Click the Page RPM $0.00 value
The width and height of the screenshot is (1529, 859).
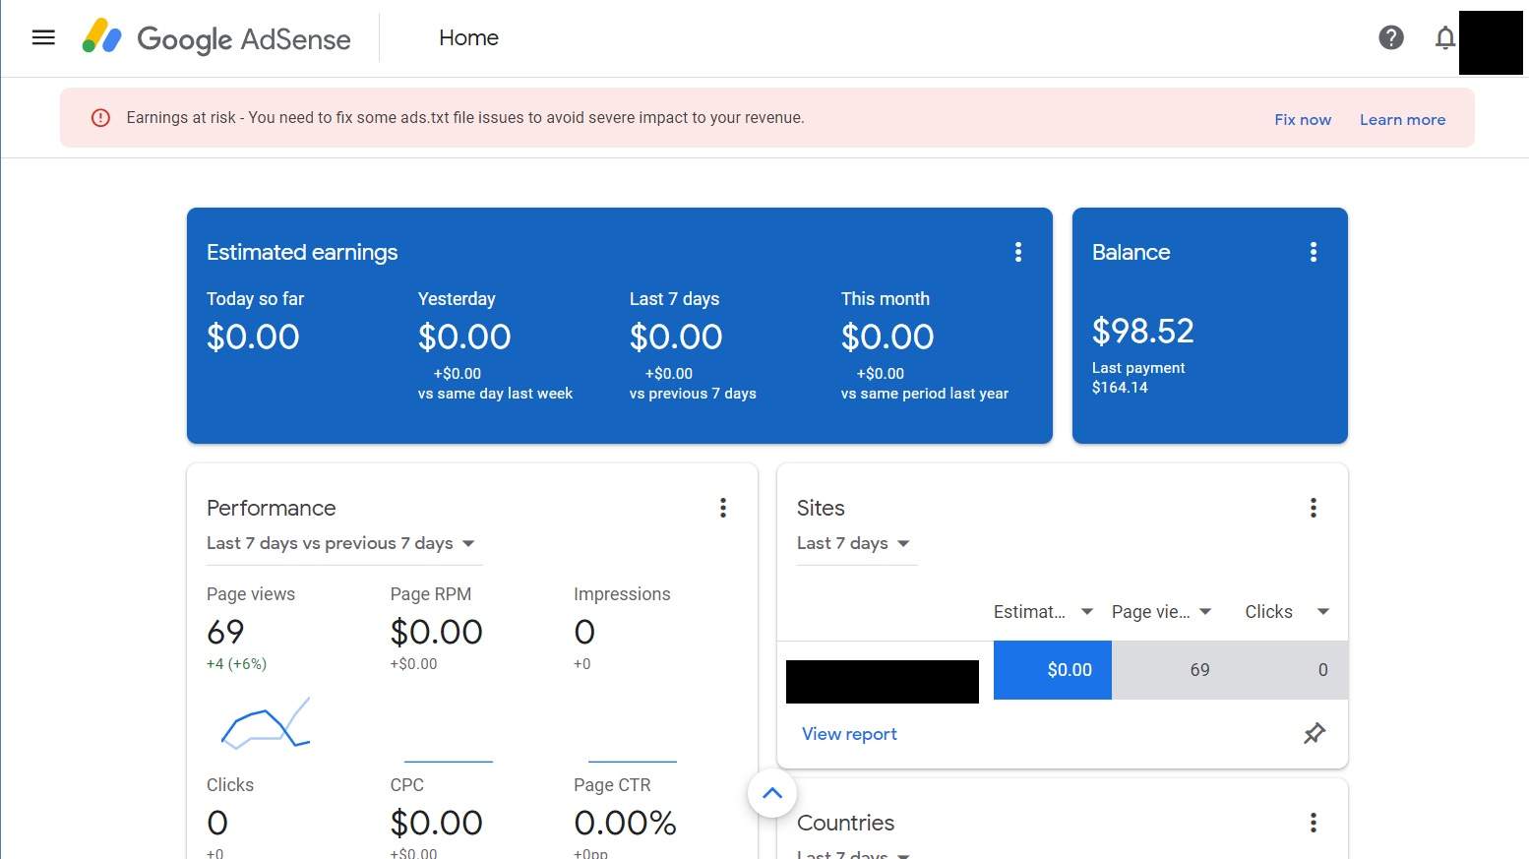tap(436, 632)
